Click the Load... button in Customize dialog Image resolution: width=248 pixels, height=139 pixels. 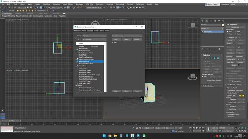[x=116, y=91]
